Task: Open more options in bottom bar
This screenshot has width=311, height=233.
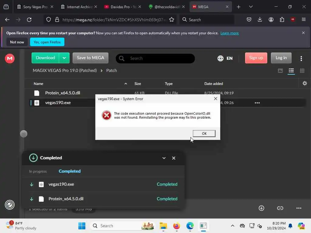Action: pyautogui.click(x=299, y=208)
